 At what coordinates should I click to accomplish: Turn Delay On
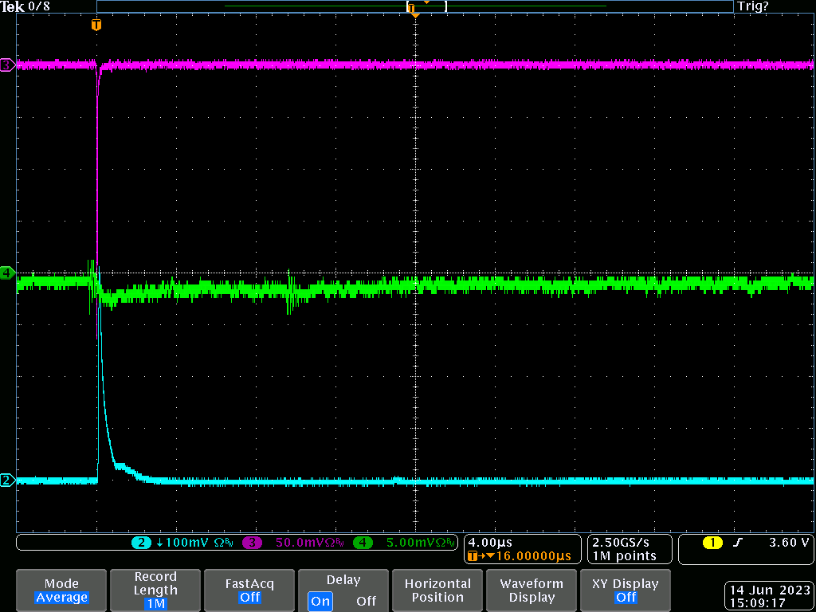point(320,601)
